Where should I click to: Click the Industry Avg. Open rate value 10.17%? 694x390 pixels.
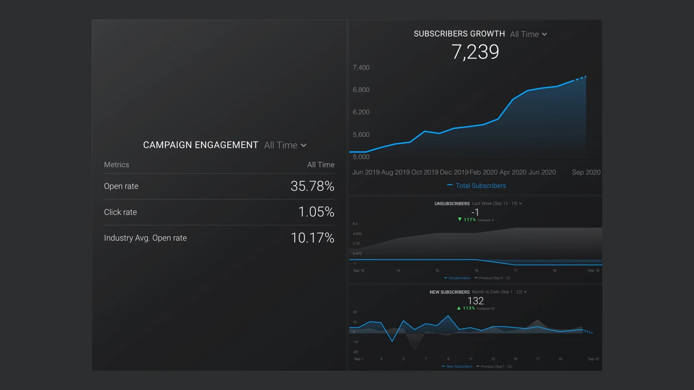pyautogui.click(x=312, y=238)
